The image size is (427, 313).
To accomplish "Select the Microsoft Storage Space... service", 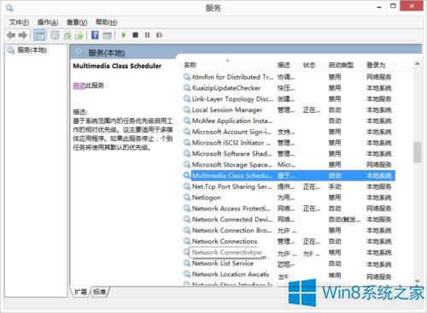I will (289, 165).
